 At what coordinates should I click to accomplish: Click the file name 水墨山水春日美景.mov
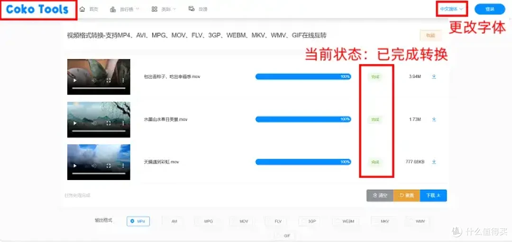165,120
